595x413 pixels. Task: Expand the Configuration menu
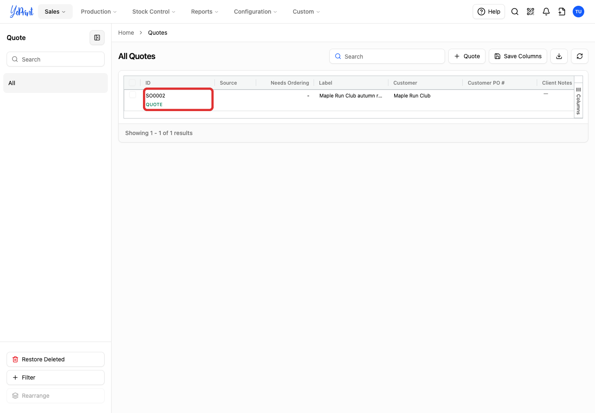tap(255, 12)
